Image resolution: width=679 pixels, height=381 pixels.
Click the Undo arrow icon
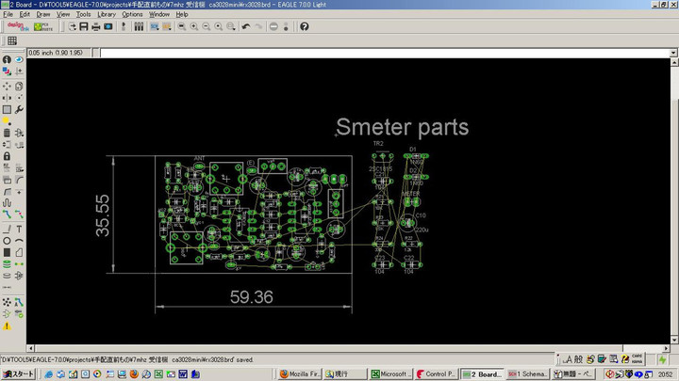coord(246,26)
